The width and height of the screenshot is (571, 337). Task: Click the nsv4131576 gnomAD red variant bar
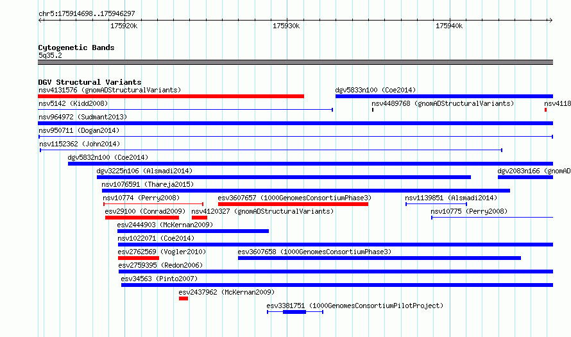[x=171, y=96]
